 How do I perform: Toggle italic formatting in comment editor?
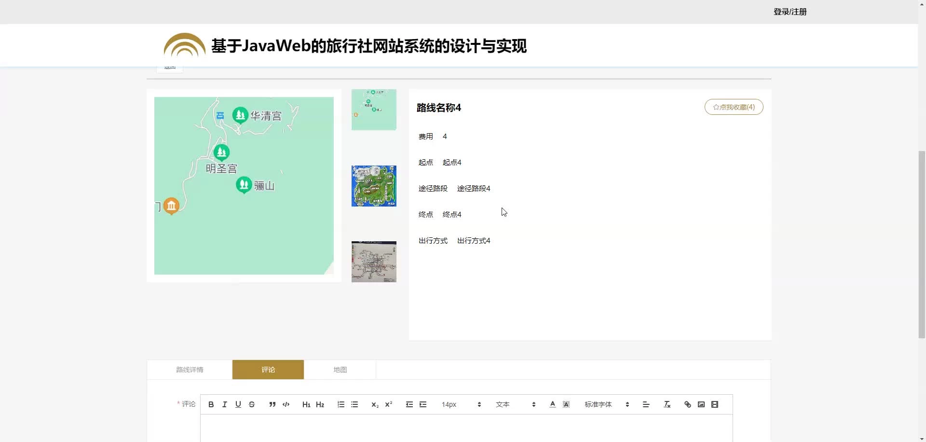(224, 404)
